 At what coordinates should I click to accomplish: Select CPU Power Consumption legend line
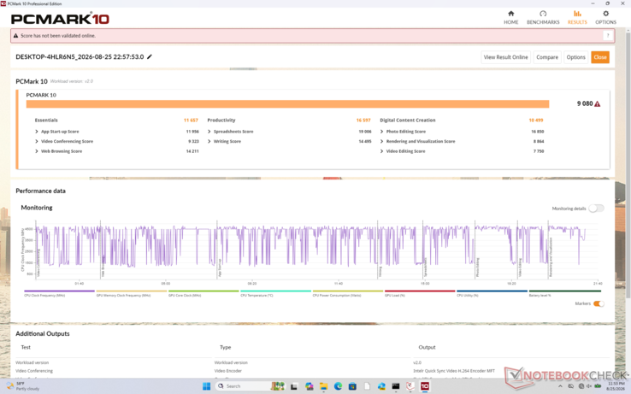tap(348, 291)
